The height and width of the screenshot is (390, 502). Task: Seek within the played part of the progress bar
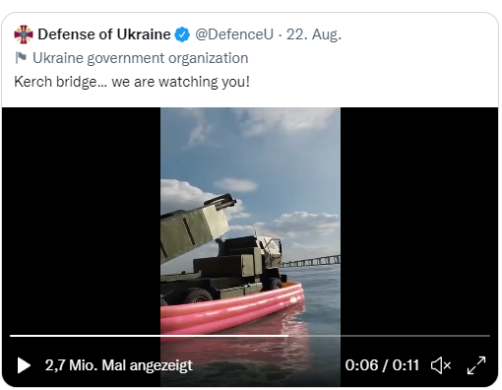coord(149,336)
